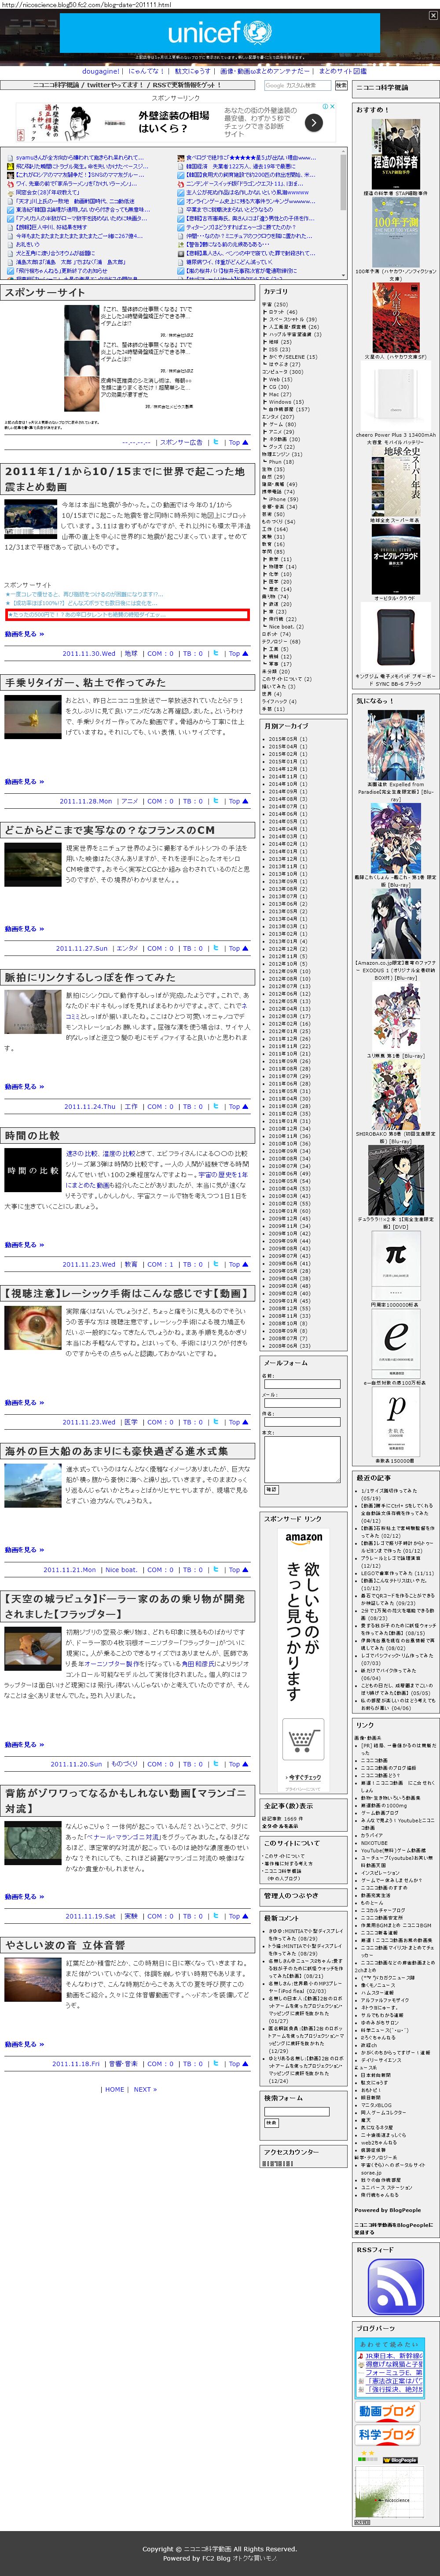
Task: Click the Amazon shopping cart icon
Action: click(302, 1741)
